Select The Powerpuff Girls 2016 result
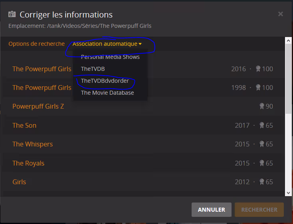 (x=42, y=69)
